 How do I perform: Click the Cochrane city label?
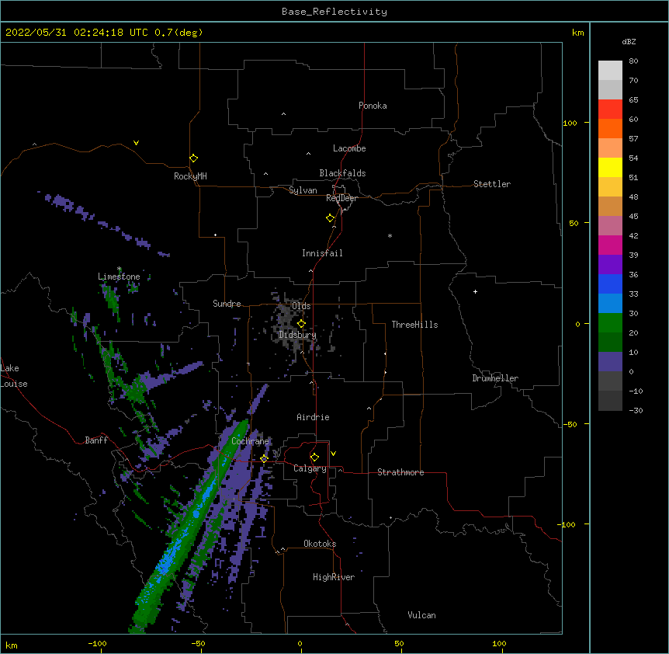click(x=250, y=441)
